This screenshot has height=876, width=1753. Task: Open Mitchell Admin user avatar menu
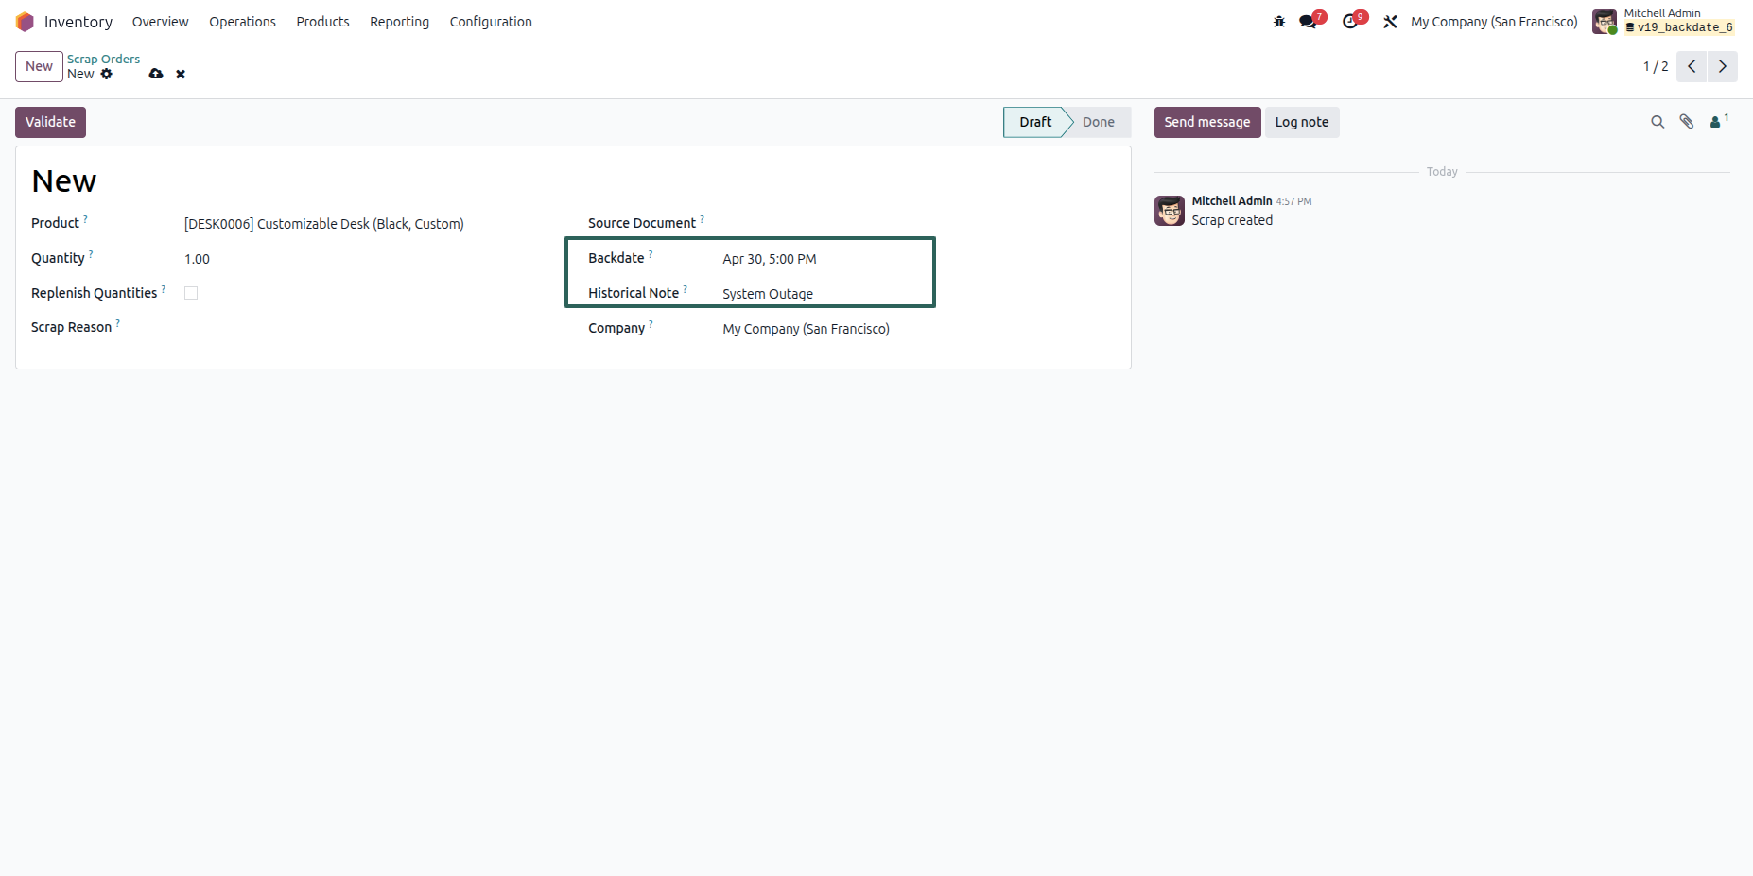1605,22
